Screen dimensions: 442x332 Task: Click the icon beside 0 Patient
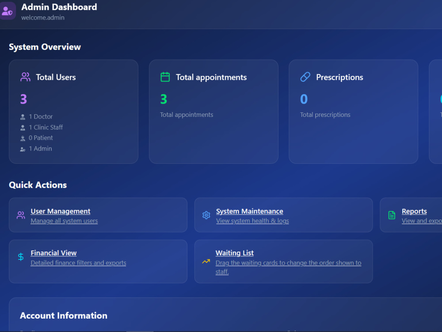[x=23, y=138]
